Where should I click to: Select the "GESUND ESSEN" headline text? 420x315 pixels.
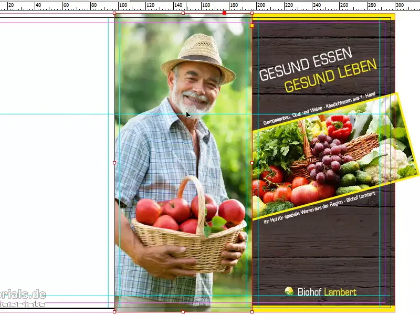tap(306, 64)
